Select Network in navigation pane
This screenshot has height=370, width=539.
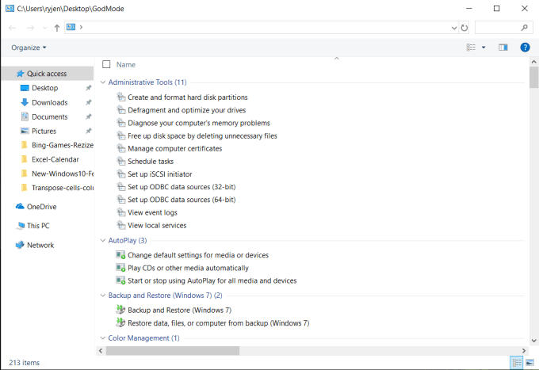click(35, 245)
